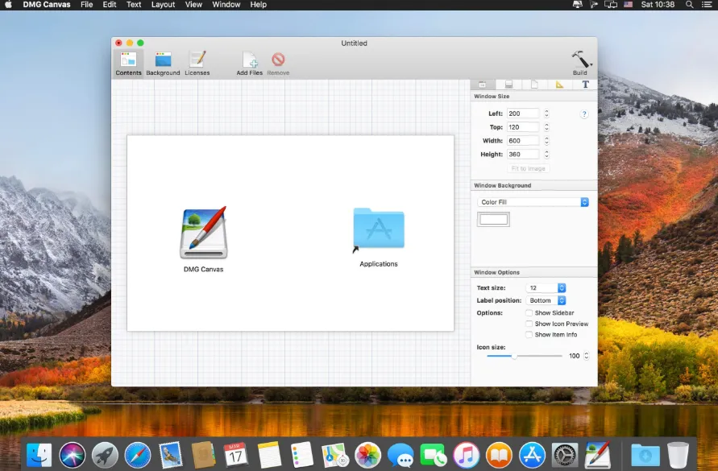Click the Fit to Image button
Viewport: 718px width, 471px height.
[x=528, y=168]
